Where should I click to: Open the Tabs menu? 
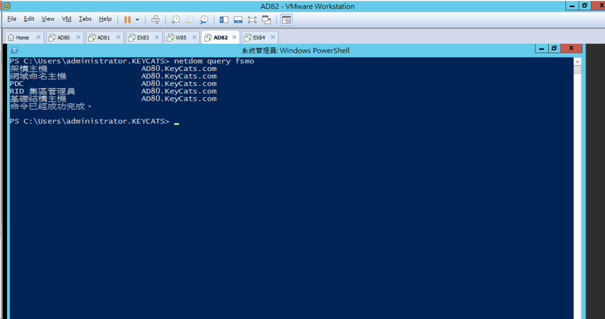click(85, 19)
